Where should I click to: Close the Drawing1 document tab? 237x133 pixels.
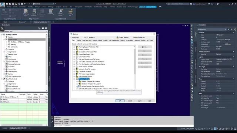31,22
